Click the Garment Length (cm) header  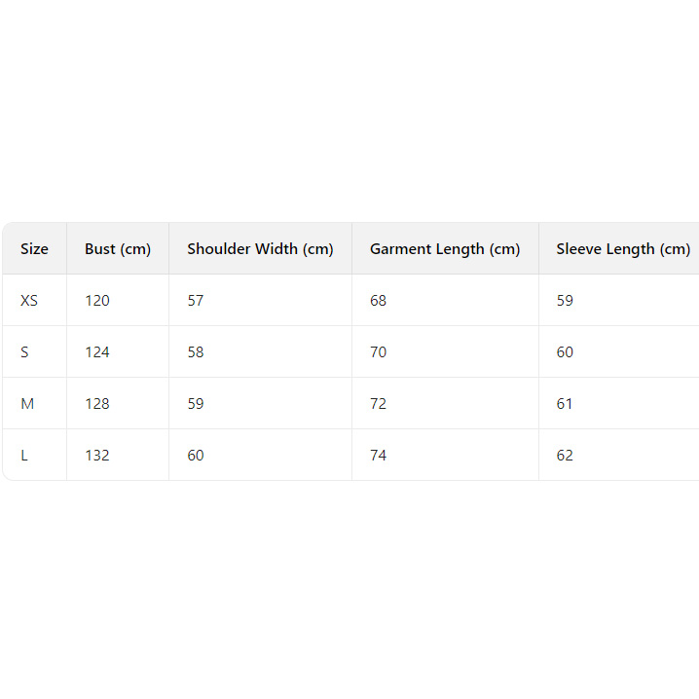(x=445, y=249)
